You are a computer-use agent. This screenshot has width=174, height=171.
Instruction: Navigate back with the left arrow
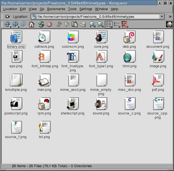click(16, 24)
